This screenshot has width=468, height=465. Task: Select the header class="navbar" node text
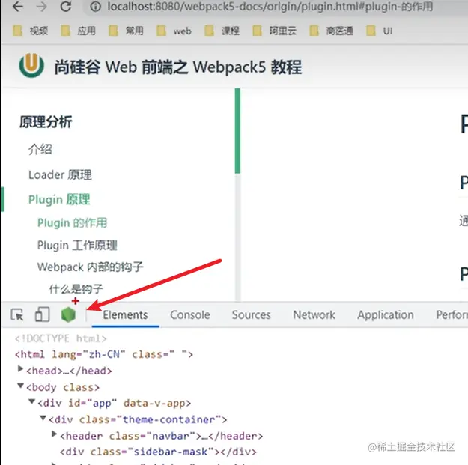coord(162,436)
